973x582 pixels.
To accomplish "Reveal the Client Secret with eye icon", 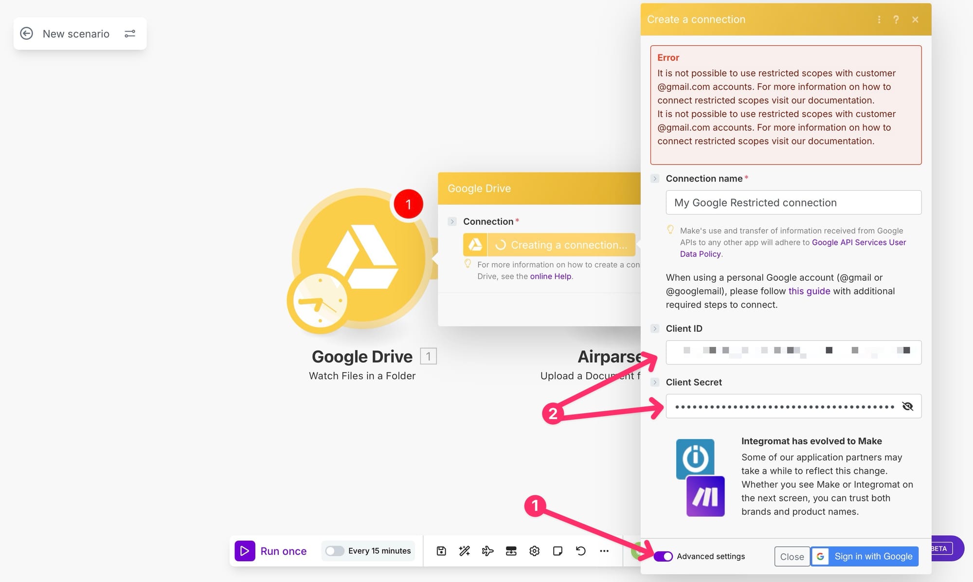I will (907, 406).
